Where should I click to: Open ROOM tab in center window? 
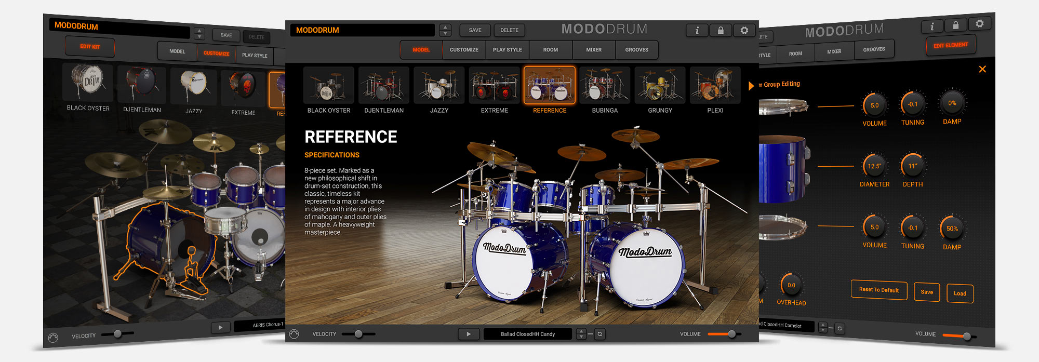point(551,50)
